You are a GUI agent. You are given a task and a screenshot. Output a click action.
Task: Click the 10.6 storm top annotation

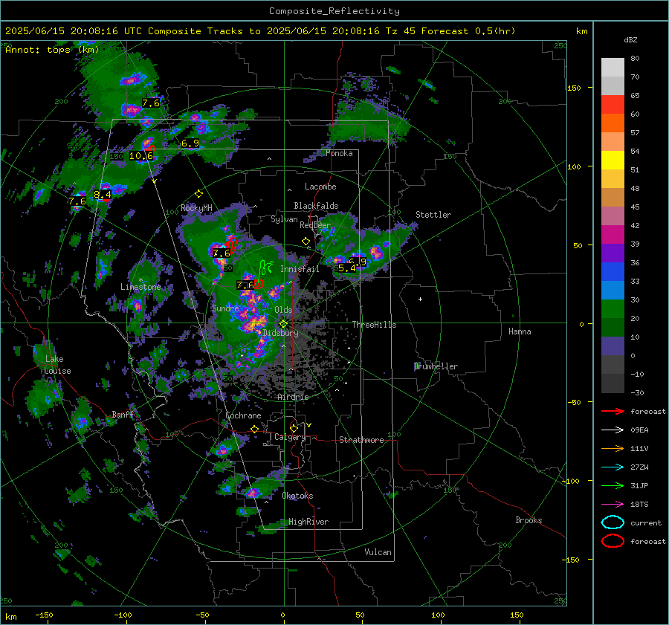tap(141, 156)
